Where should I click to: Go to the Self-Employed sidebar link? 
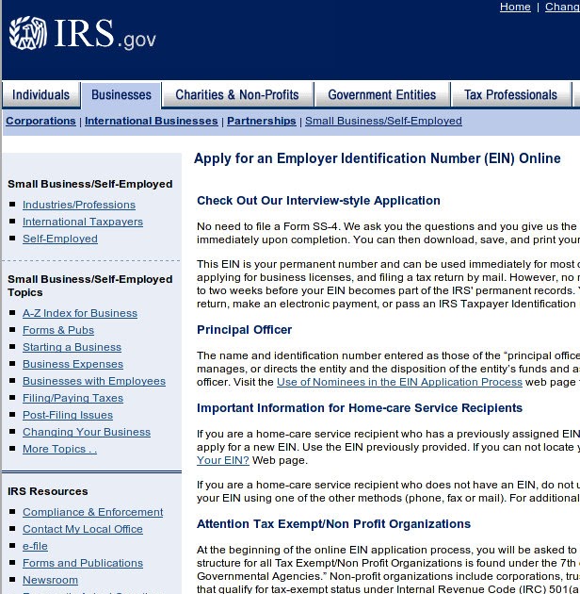click(x=60, y=239)
